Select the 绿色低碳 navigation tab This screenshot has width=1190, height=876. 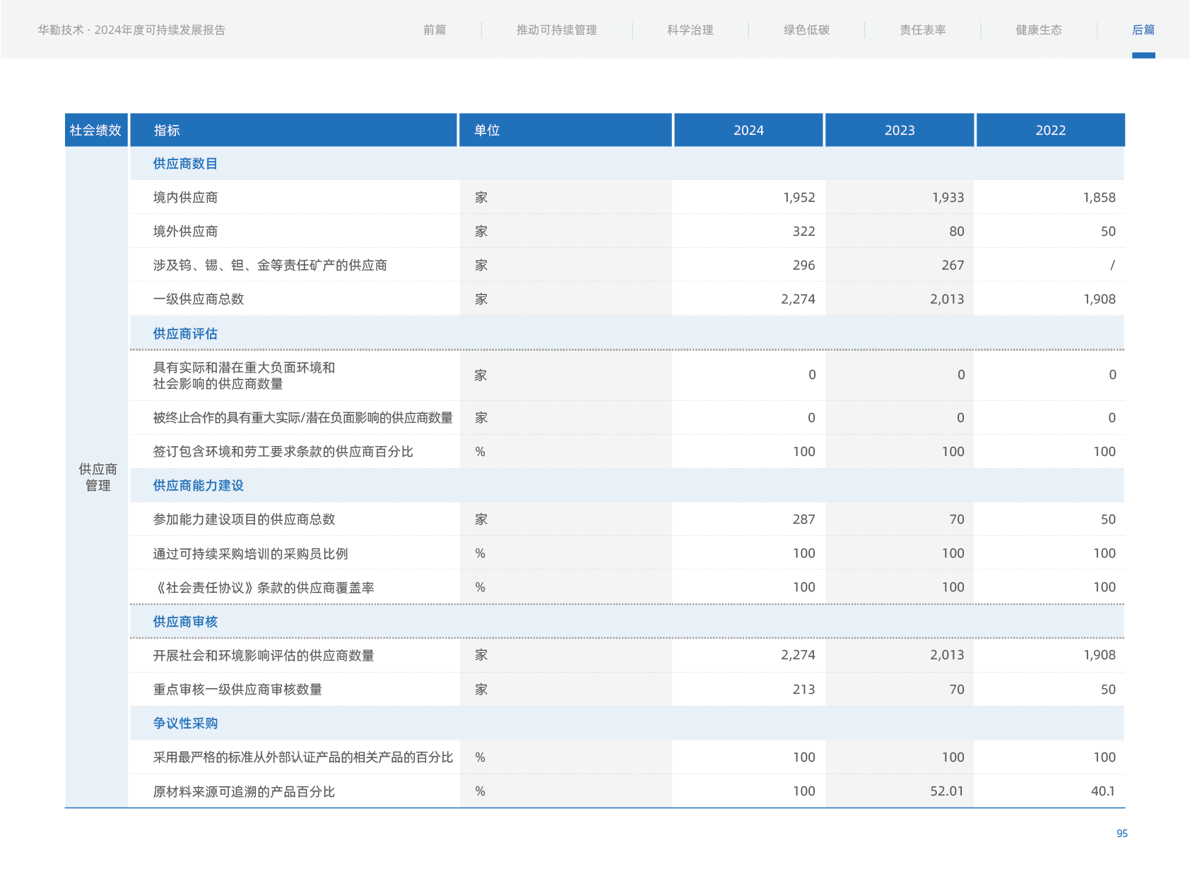point(806,30)
